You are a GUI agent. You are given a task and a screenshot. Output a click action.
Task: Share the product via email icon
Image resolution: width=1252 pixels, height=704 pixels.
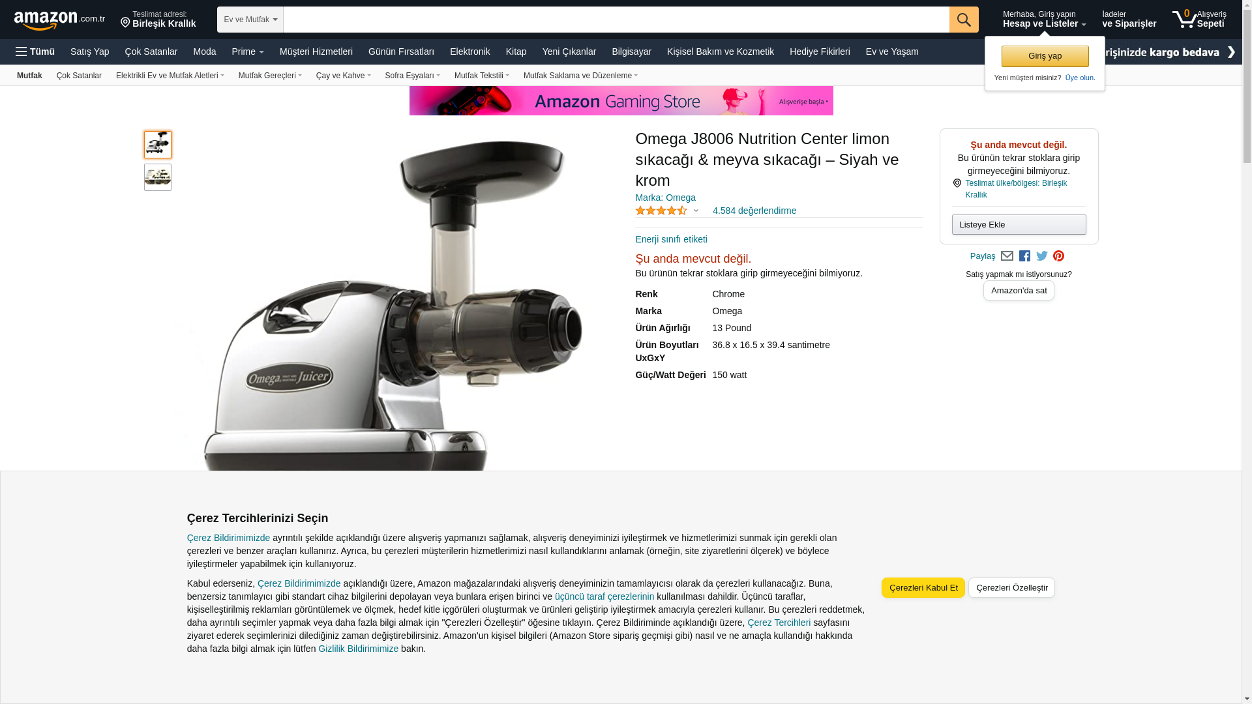(1007, 256)
